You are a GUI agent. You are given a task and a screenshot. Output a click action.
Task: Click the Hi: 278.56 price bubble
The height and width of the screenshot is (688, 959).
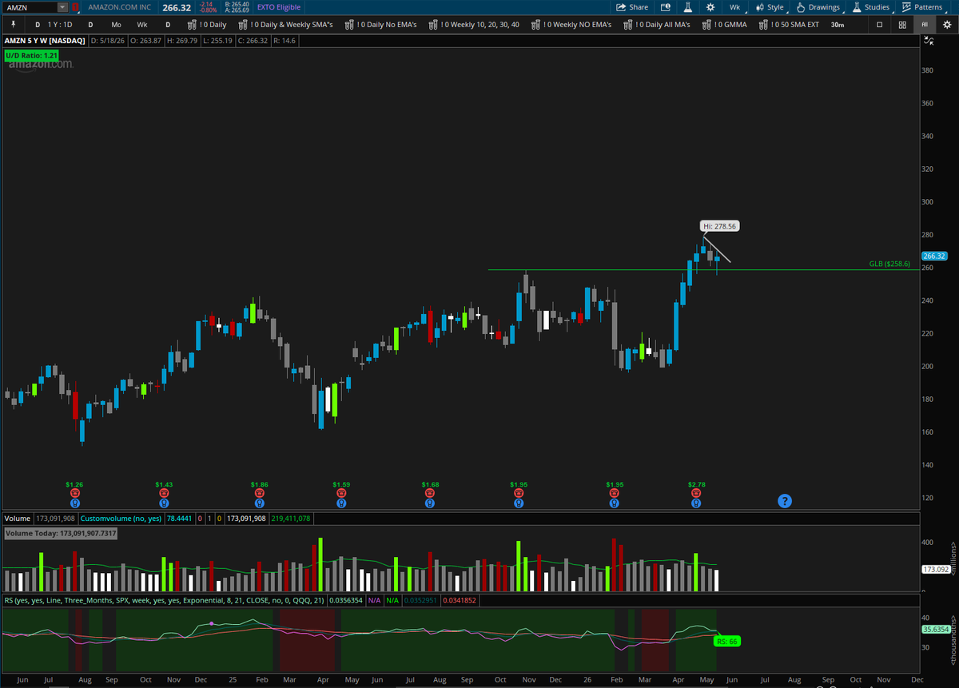pos(719,226)
